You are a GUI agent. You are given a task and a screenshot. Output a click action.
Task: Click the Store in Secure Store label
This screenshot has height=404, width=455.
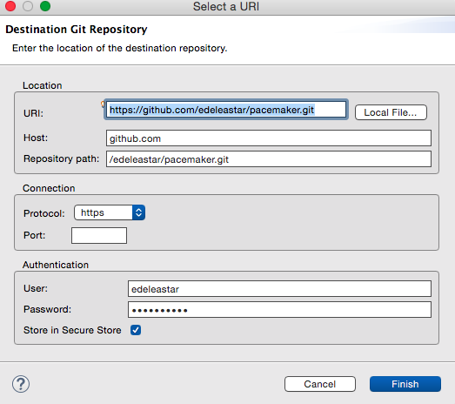pos(72,330)
